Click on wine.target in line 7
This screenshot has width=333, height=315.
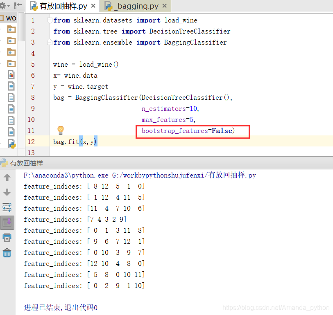coord(88,87)
